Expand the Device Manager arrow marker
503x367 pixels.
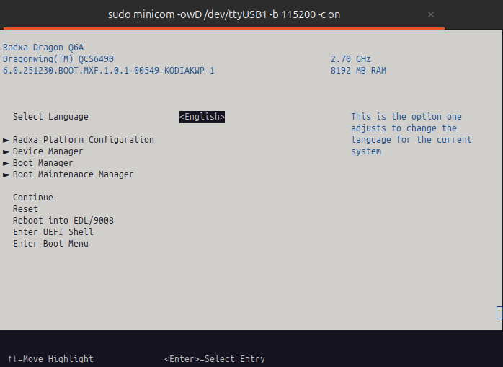6,151
